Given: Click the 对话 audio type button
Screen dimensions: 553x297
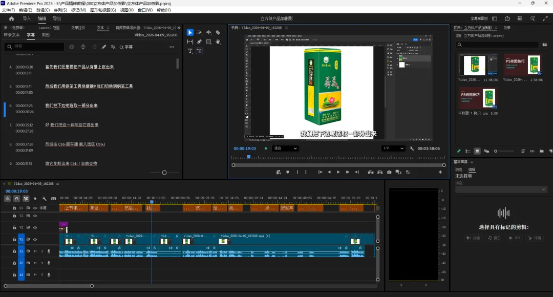Looking at the screenshot, I should pyautogui.click(x=474, y=238).
